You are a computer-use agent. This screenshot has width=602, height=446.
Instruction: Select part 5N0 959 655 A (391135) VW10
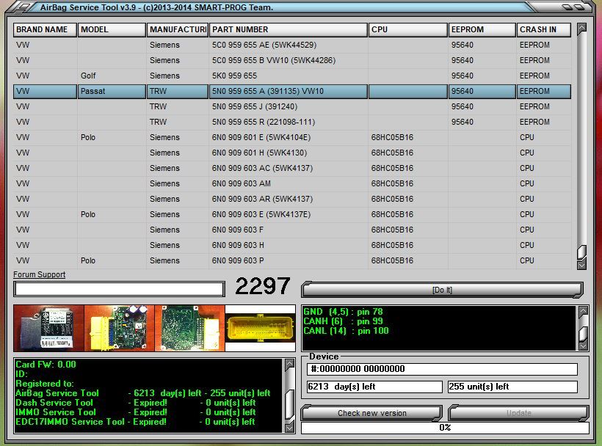[292, 91]
